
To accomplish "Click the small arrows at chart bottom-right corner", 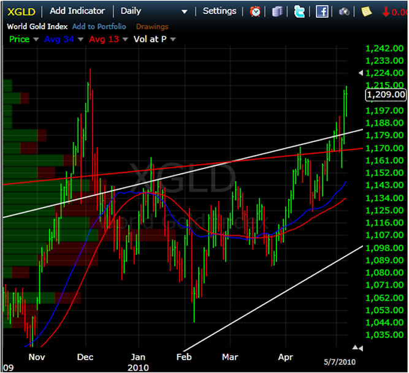I will [359, 349].
